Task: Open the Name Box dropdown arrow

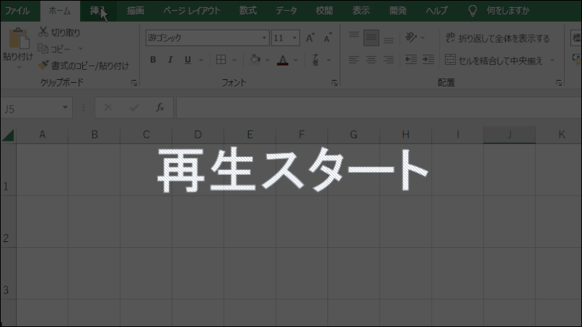Action: pyautogui.click(x=65, y=108)
